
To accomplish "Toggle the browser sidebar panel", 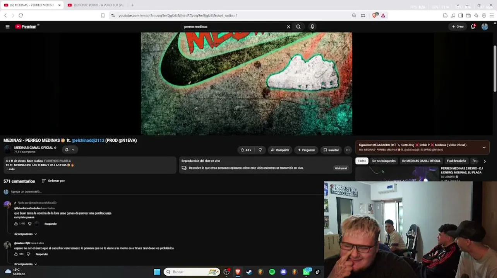I will [x=461, y=15].
